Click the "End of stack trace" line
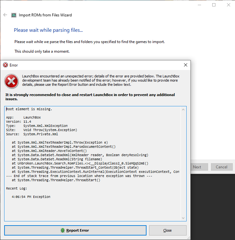The image size is (235, 240). (x=79, y=176)
